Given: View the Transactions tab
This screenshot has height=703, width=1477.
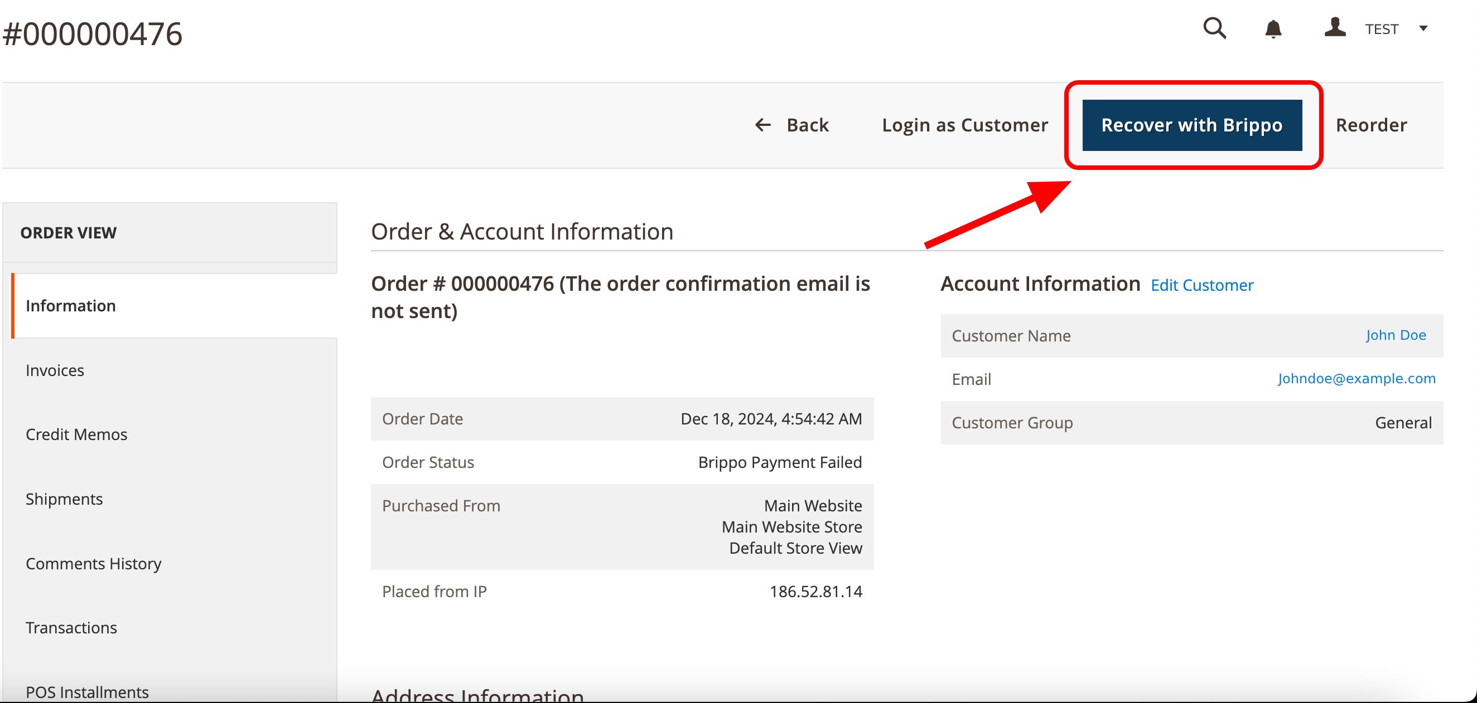Looking at the screenshot, I should click(x=71, y=628).
